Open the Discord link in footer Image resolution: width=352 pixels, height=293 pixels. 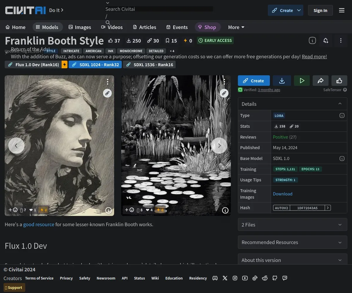click(215, 278)
